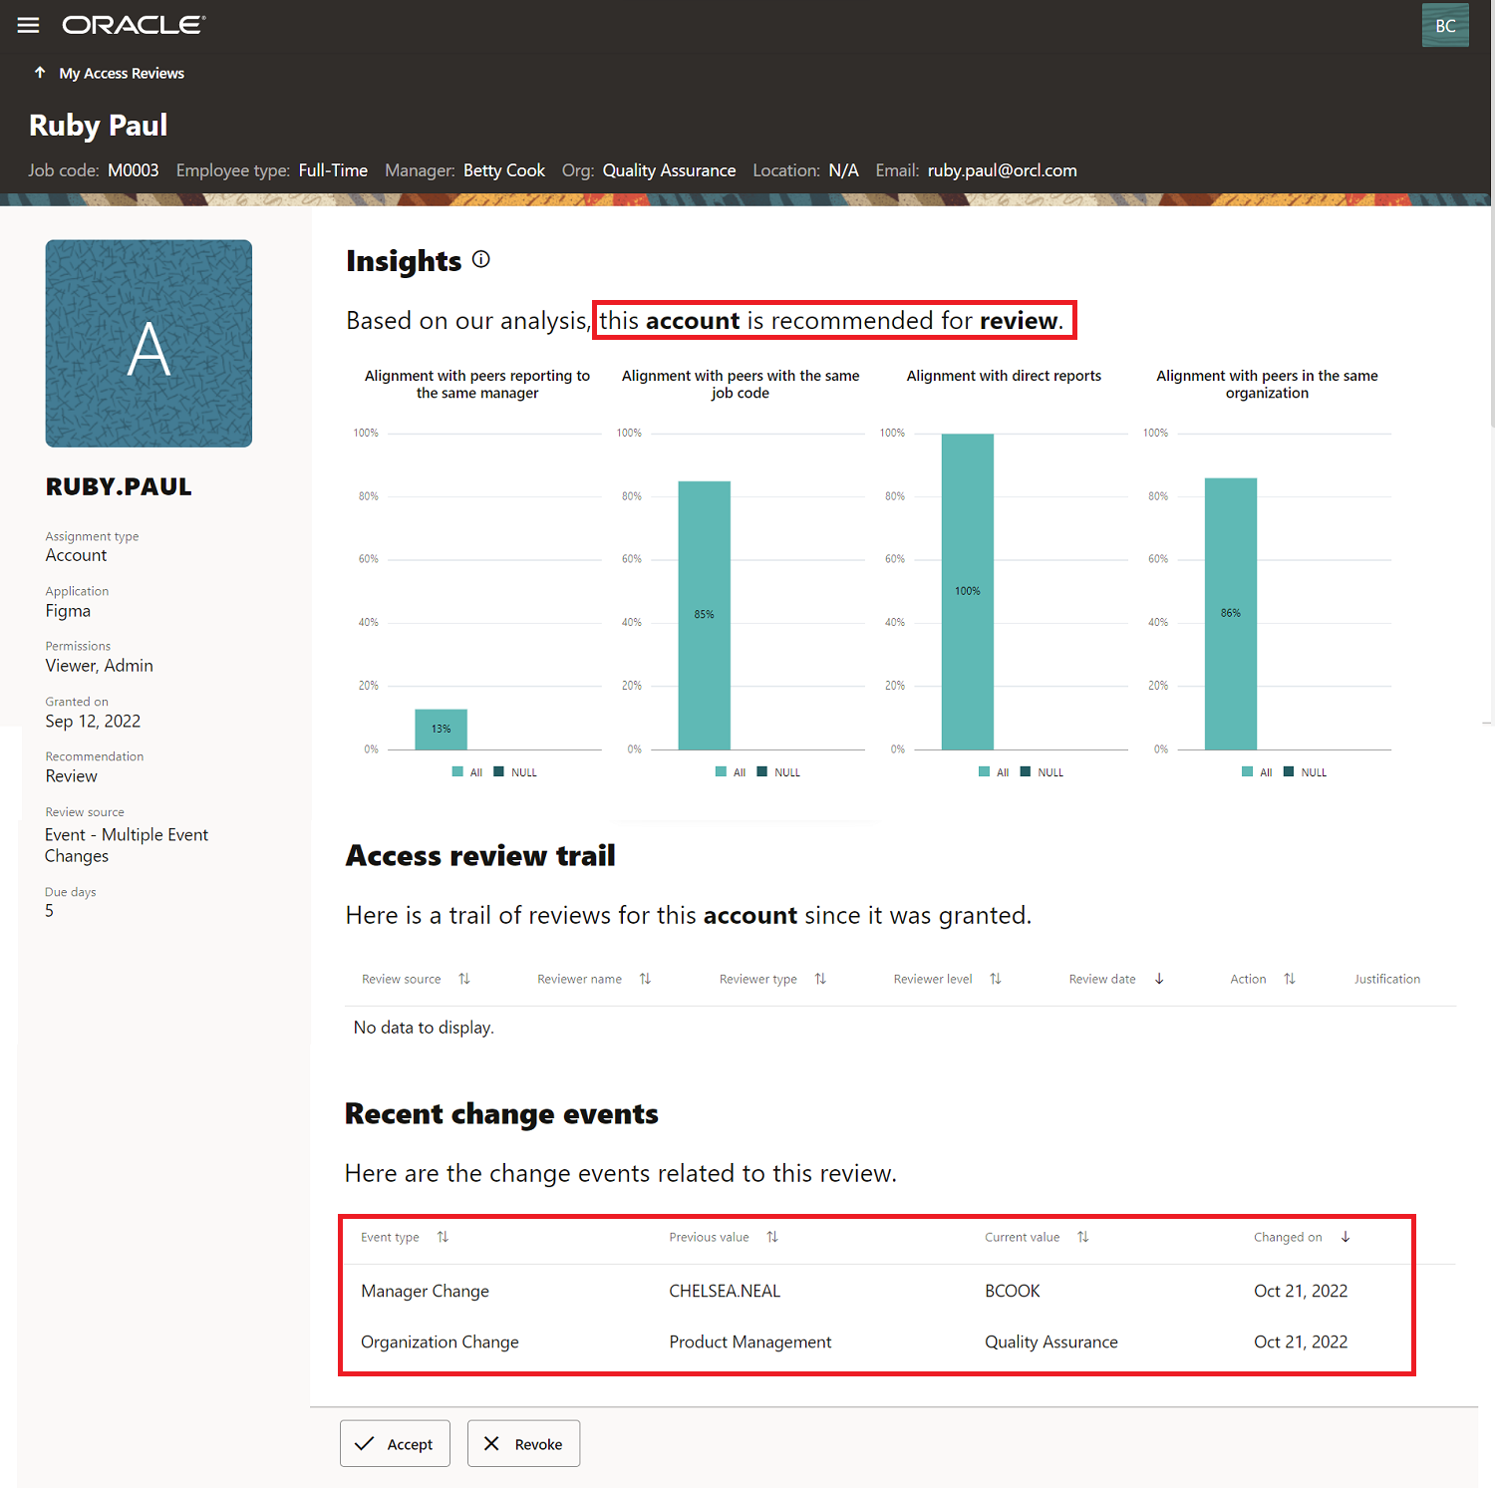This screenshot has height=1488, width=1495.
Task: Click the M0003 job code value
Action: 134,170
